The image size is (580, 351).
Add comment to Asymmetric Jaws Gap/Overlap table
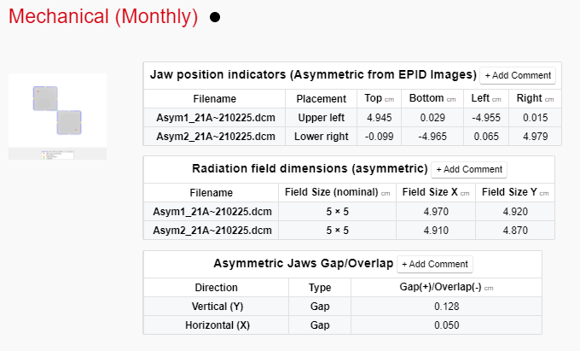[x=435, y=264]
